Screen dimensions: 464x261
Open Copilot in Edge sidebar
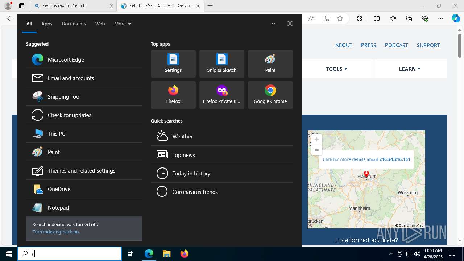pos(456,18)
